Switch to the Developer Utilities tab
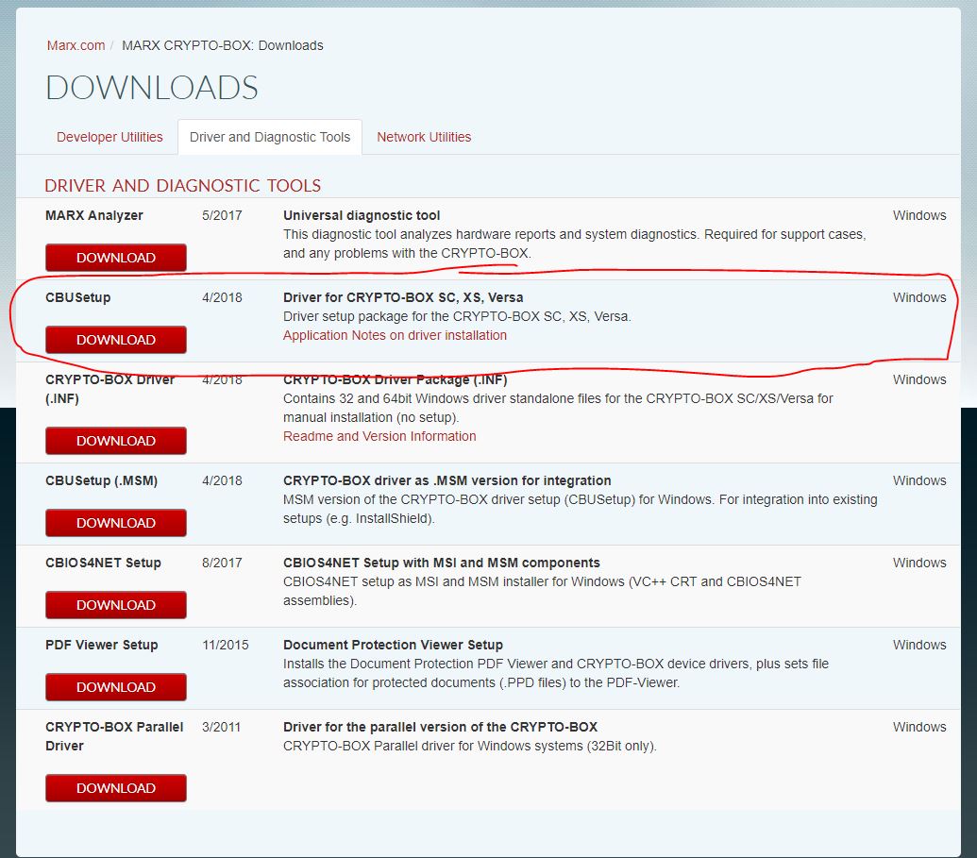Viewport: 977px width, 858px height. [109, 137]
